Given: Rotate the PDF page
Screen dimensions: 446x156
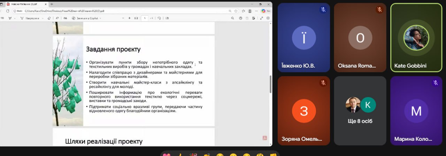Looking at the screenshot, I should (x=159, y=18).
